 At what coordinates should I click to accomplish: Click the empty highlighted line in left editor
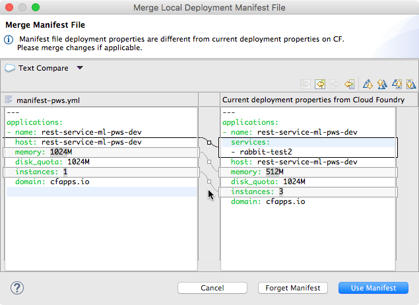[101, 191]
